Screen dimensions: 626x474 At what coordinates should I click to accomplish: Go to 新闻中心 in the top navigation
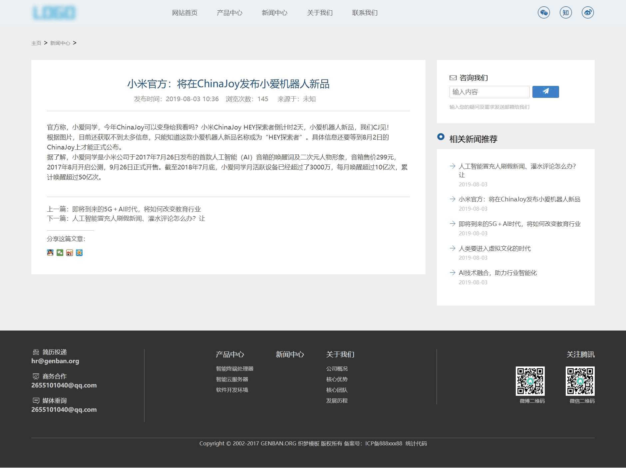[x=274, y=13]
